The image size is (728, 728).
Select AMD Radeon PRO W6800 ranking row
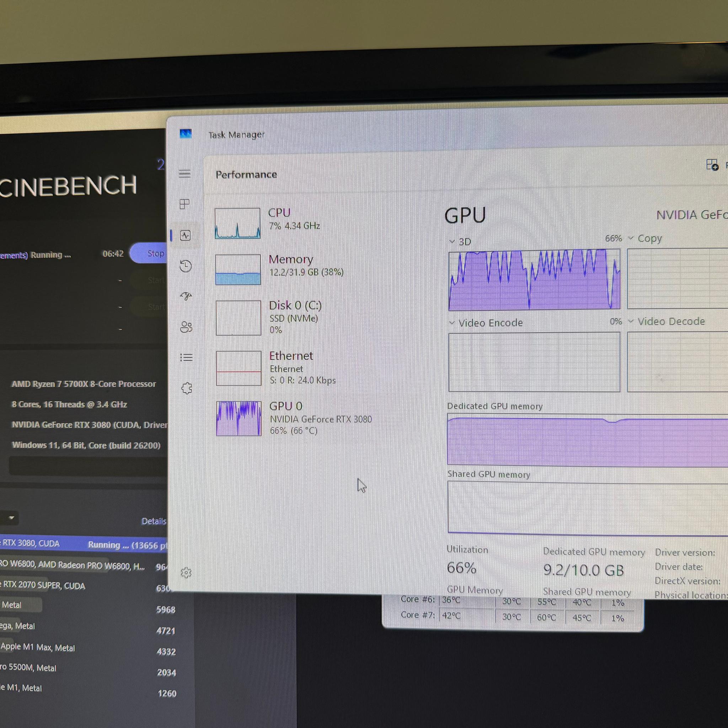(x=84, y=566)
